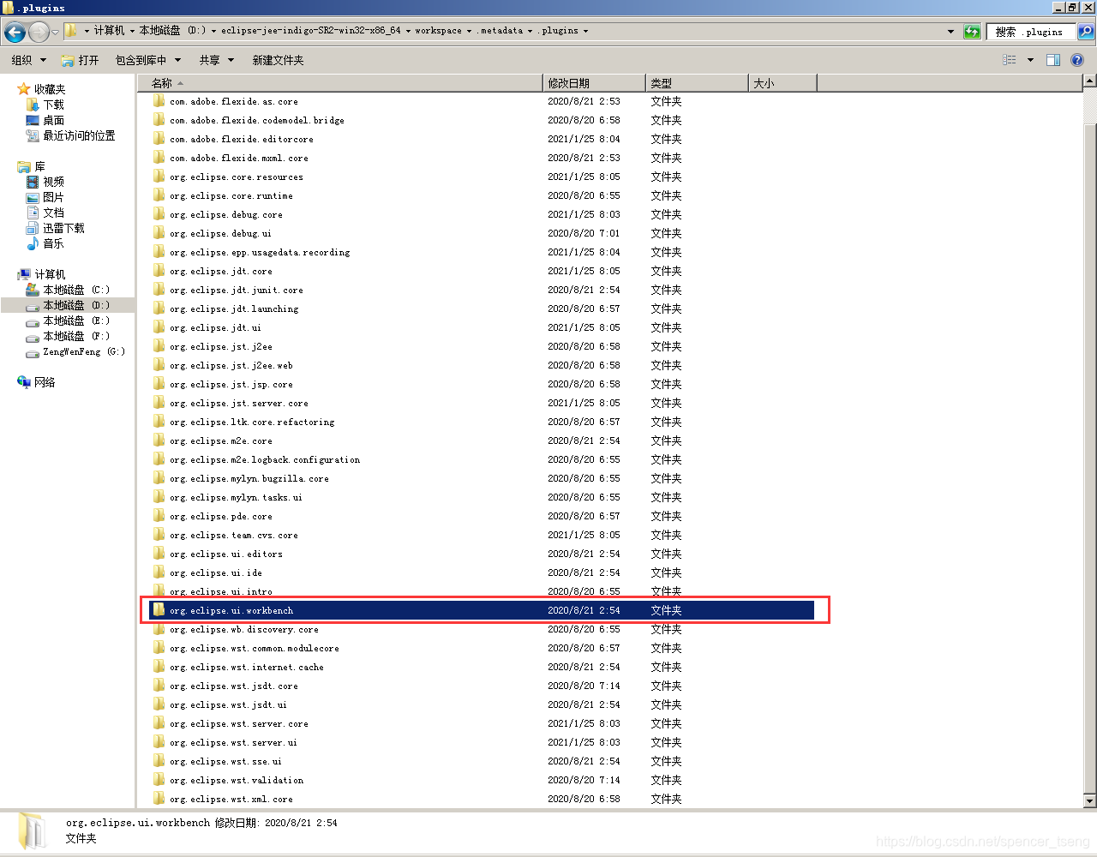Viewport: 1097px width, 857px height.
Task: Click the 下载 favorites shortcut
Action: 48,105
